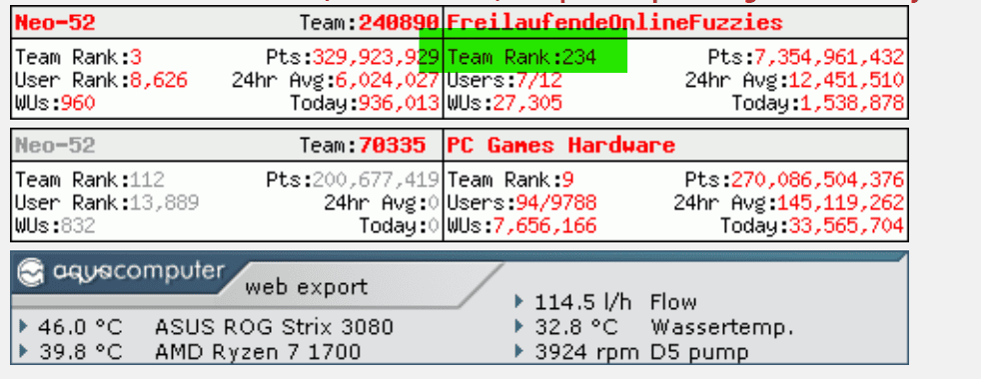Click WUs value 7,656,166
981x379 pixels.
(544, 224)
